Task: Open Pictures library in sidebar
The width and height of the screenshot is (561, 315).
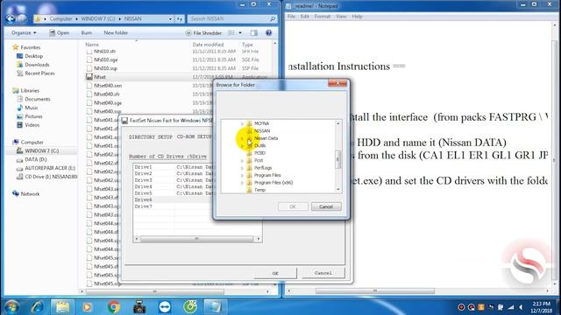Action: tap(33, 116)
